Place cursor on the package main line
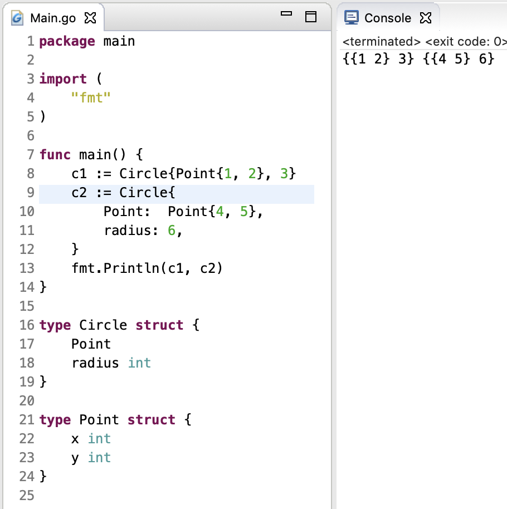Screen dimensions: 507x509 [87, 41]
